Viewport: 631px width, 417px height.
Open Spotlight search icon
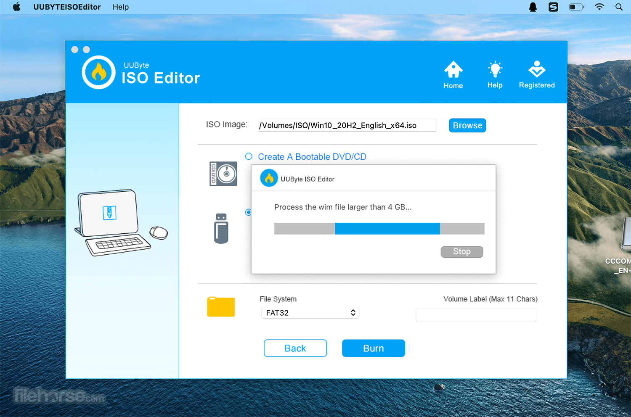click(619, 7)
